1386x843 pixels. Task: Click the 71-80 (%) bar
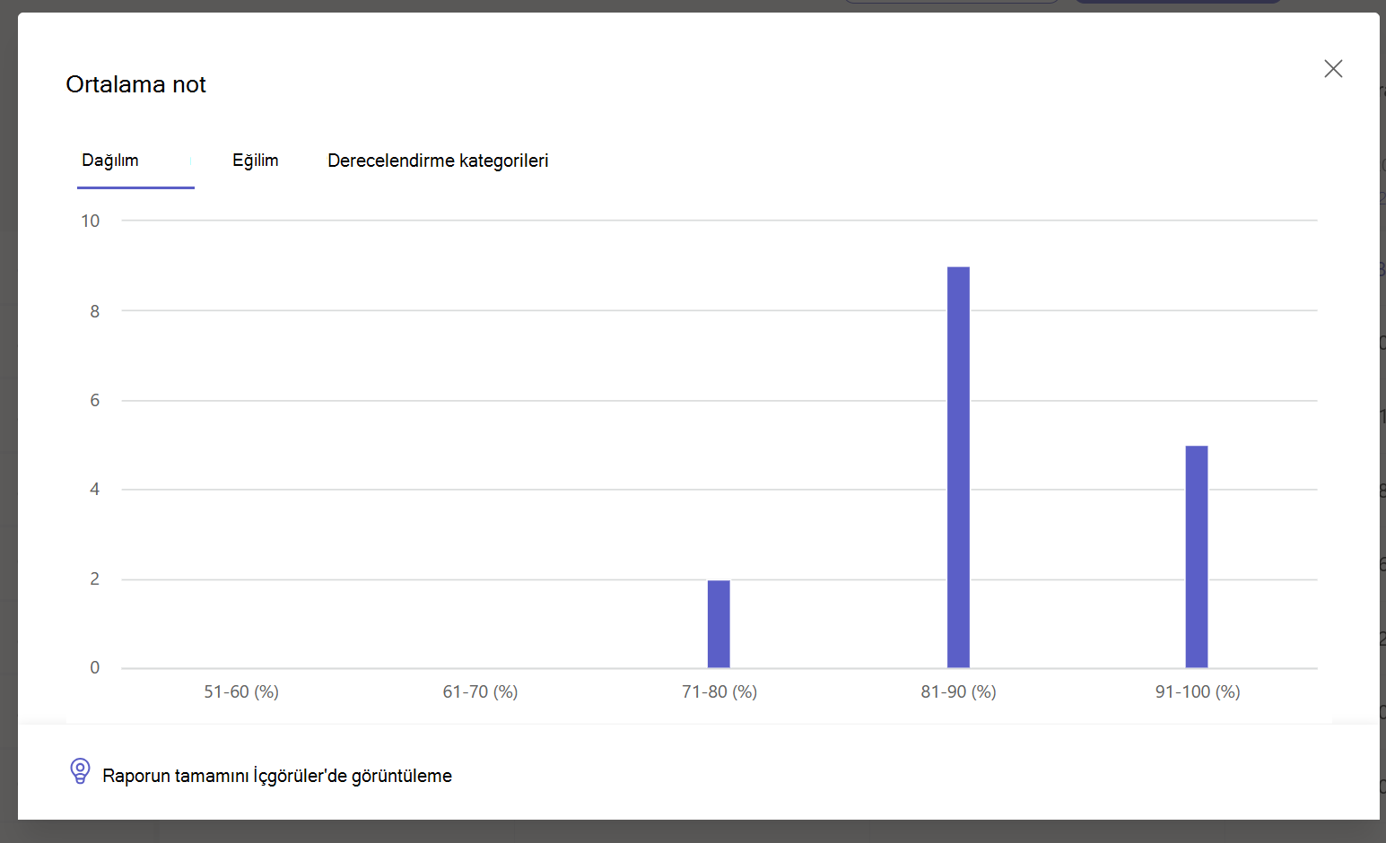tap(719, 624)
